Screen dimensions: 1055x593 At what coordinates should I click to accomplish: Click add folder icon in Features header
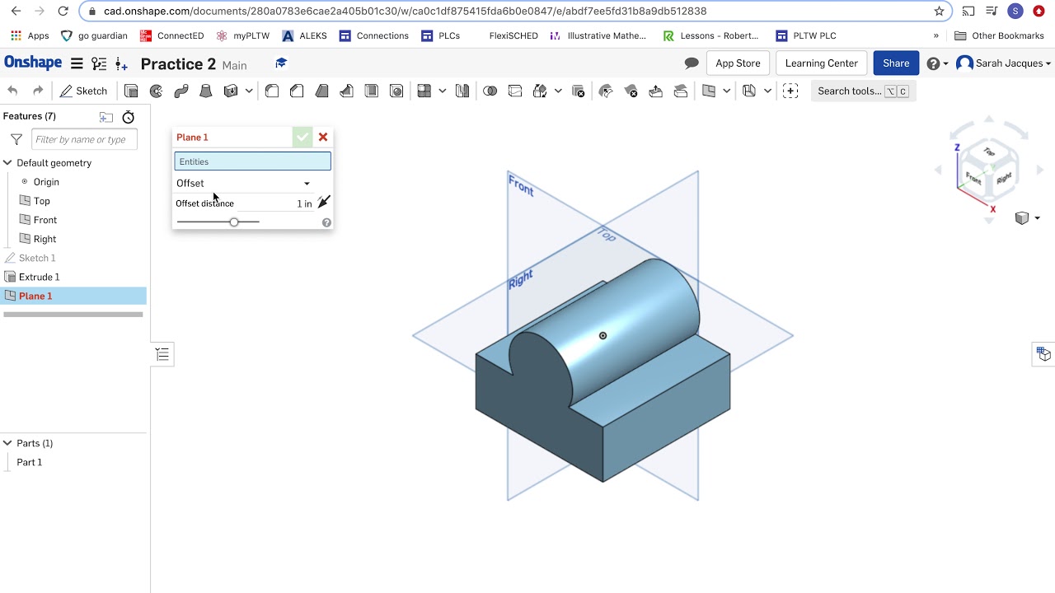pyautogui.click(x=105, y=117)
